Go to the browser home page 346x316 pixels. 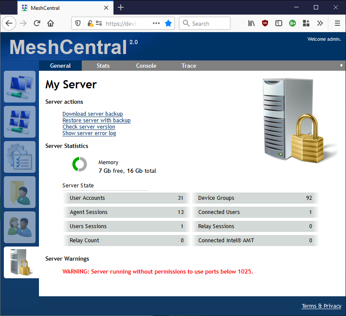(51, 23)
